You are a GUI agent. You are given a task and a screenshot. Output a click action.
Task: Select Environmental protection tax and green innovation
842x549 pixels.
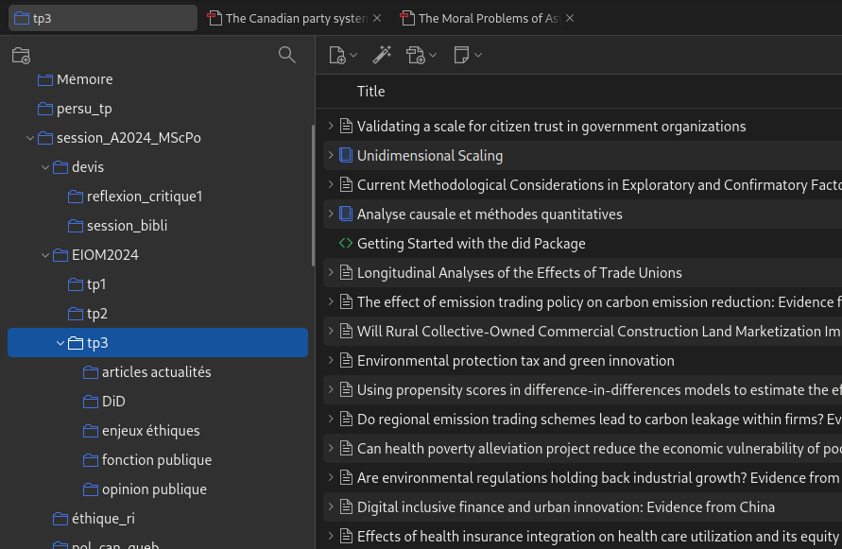(515, 361)
